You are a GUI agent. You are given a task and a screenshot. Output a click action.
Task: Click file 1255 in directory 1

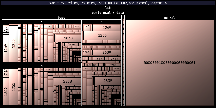[x=13, y=43]
